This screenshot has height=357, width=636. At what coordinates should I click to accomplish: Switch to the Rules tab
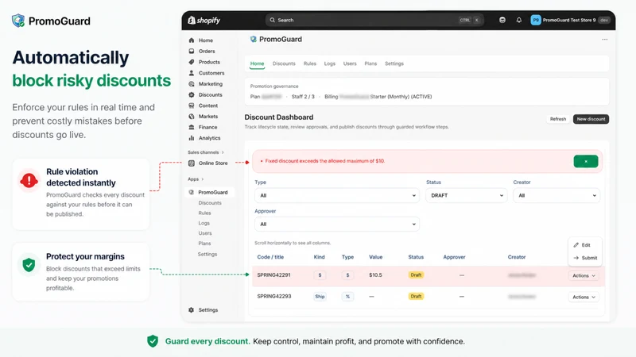[x=310, y=63]
